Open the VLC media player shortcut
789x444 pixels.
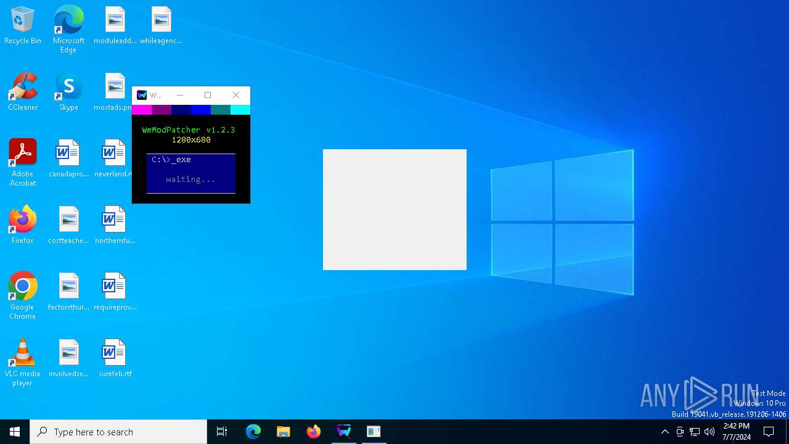pyautogui.click(x=23, y=363)
